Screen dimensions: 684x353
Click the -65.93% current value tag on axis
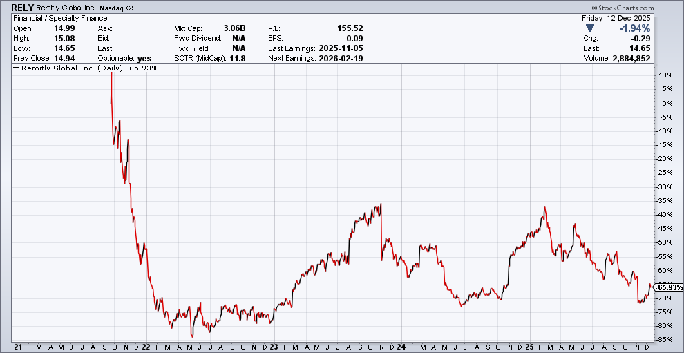(x=667, y=287)
